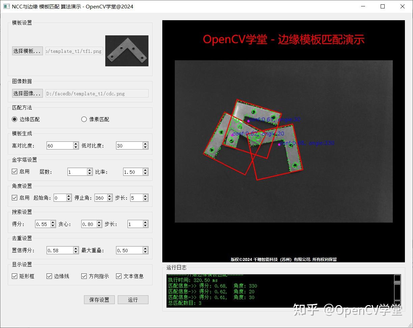Decrease 低对比度 using its down arrow
Viewport: 413px width, 328px height.
[x=145, y=147]
